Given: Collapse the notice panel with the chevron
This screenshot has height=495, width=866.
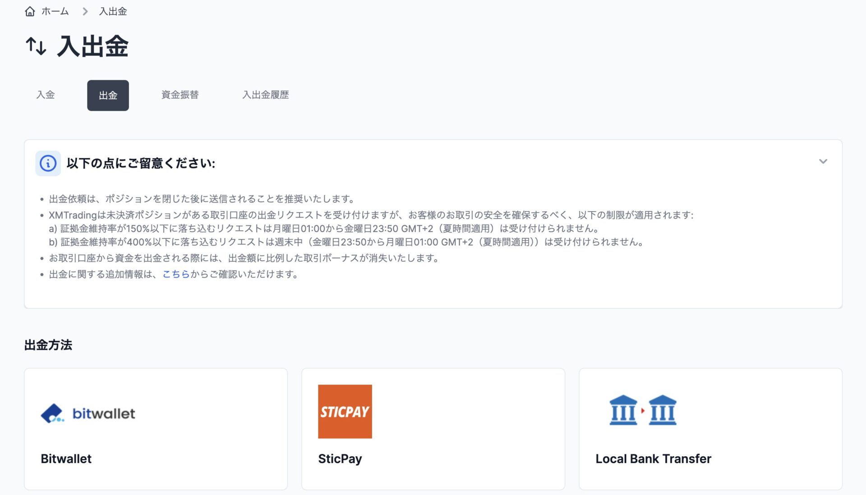Looking at the screenshot, I should (x=823, y=161).
